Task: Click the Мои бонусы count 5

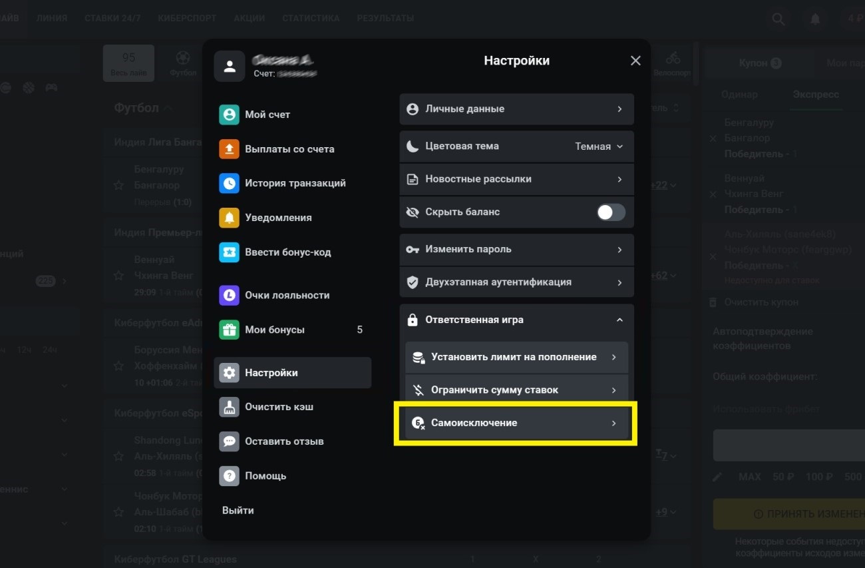Action: tap(360, 330)
